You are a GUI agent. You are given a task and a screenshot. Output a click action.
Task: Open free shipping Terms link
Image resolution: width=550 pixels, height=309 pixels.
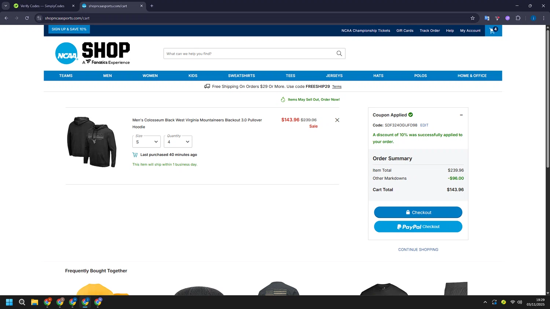tap(337, 87)
